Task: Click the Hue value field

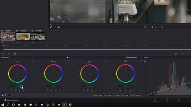Action: click(x=127, y=95)
